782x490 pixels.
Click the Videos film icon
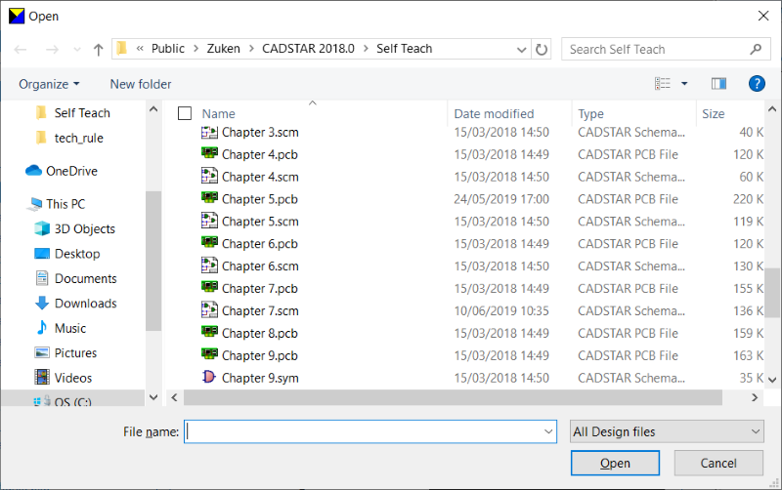pos(42,377)
